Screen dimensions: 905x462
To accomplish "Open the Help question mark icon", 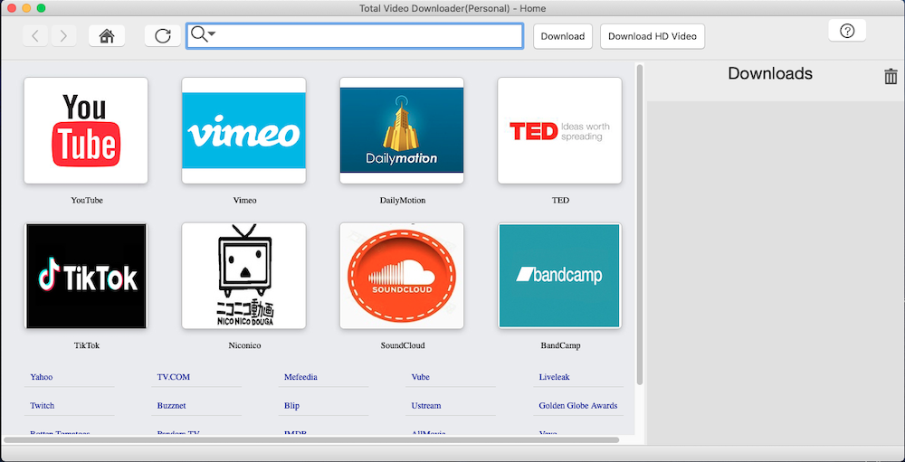I will (x=847, y=31).
